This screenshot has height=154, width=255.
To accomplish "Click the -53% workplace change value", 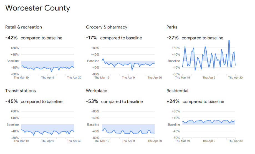I will pyautogui.click(x=92, y=101).
